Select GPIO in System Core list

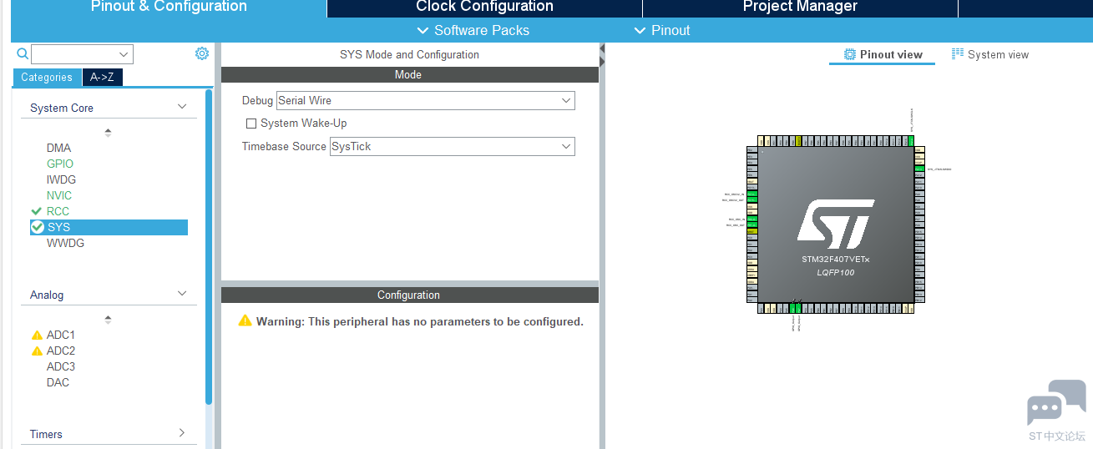(60, 164)
